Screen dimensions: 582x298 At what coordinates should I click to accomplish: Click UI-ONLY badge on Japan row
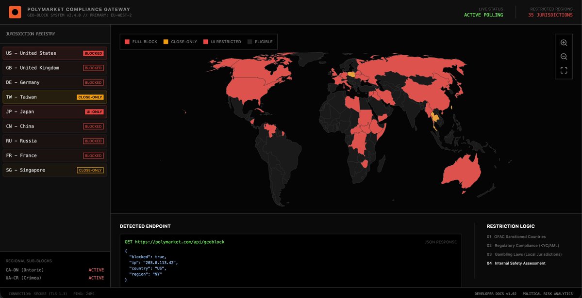click(x=94, y=112)
